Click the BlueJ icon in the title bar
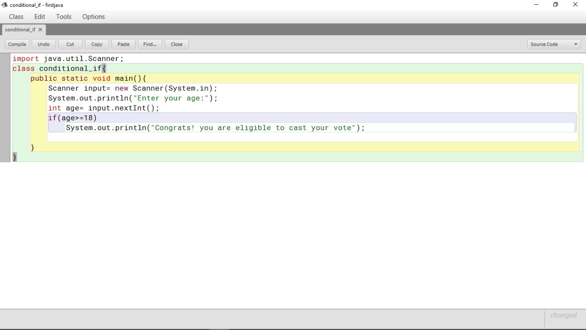Screen dimensions: 586x330 pos(5,5)
